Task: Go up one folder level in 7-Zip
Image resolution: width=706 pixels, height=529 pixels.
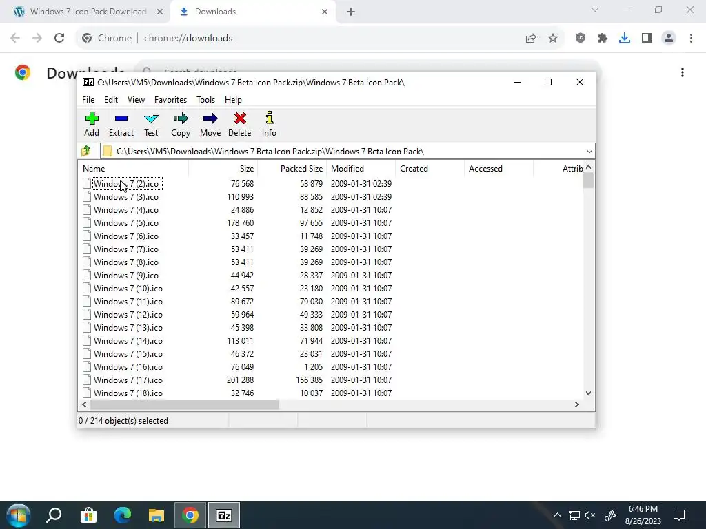Action: pyautogui.click(x=86, y=151)
